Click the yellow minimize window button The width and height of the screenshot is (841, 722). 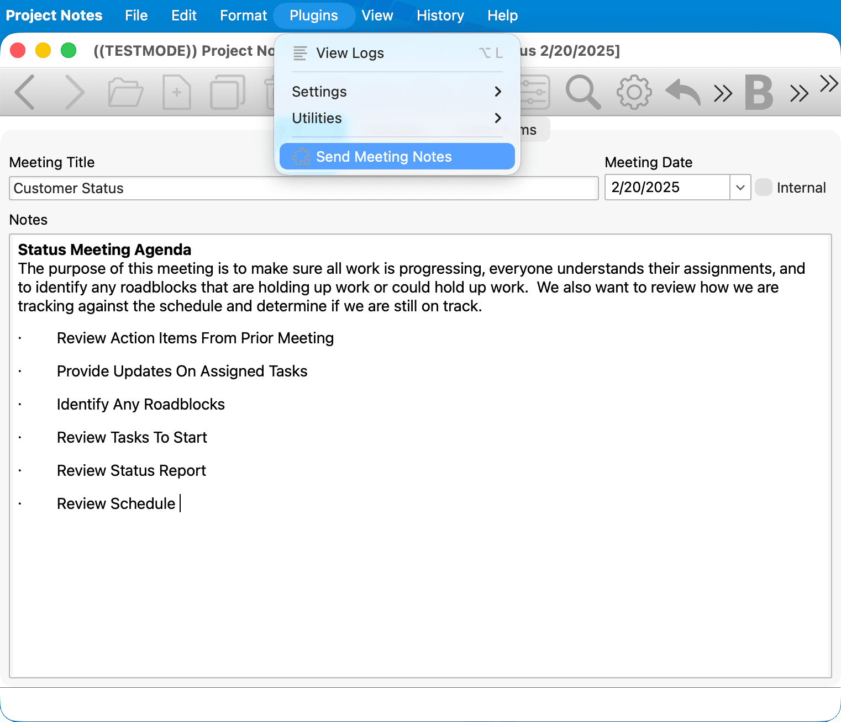43,50
